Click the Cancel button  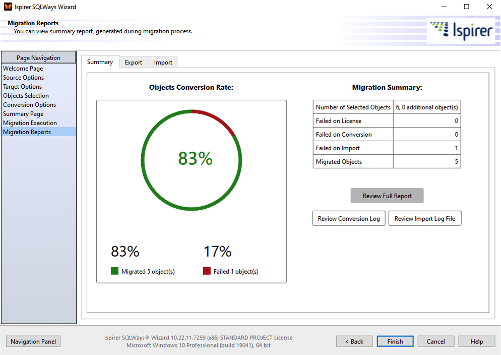[435, 341]
